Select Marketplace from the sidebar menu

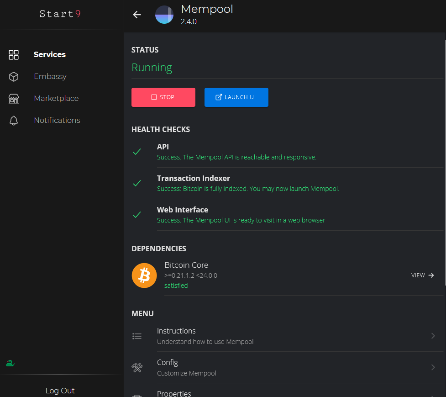click(56, 98)
